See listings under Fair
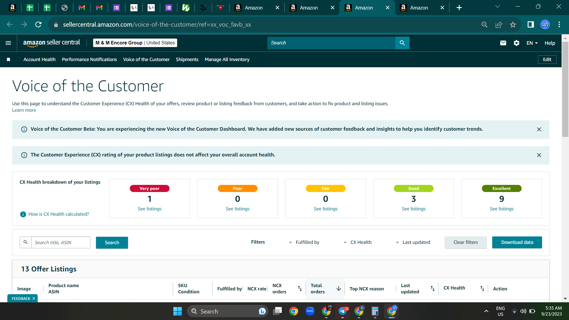The image size is (569, 320). tap(326, 209)
